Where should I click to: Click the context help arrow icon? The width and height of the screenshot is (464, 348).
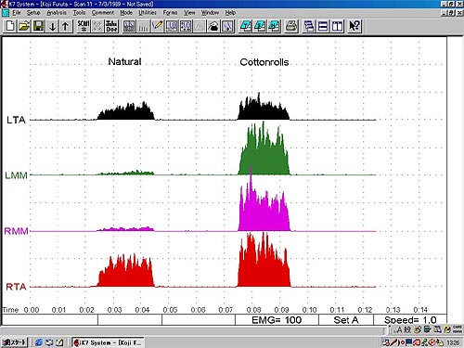[354, 26]
